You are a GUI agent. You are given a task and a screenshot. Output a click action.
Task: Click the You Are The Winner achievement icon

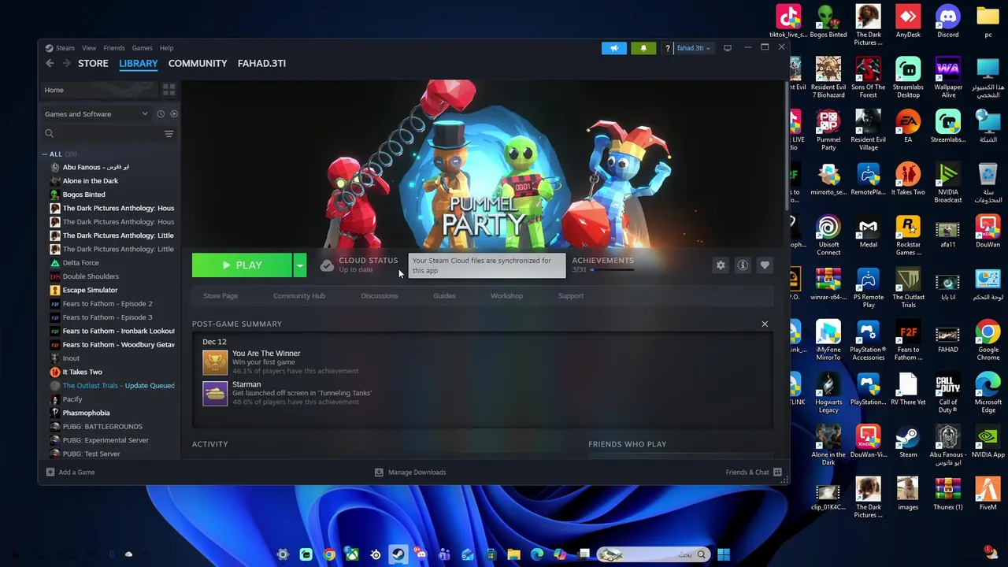(x=215, y=362)
